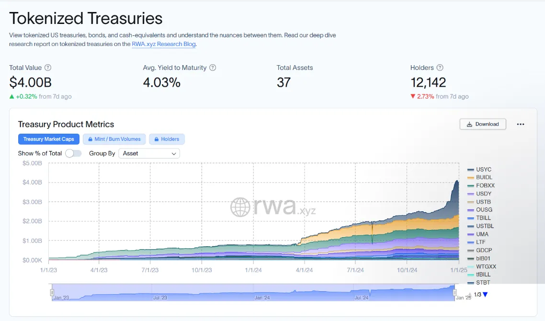Click the lock icon on Mint / Burn Volumes

tap(91, 139)
